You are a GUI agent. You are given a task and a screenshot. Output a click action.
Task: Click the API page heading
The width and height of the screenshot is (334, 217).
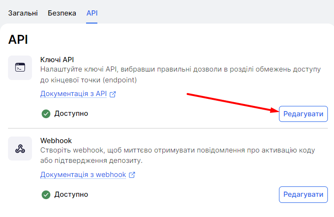pyautogui.click(x=18, y=40)
